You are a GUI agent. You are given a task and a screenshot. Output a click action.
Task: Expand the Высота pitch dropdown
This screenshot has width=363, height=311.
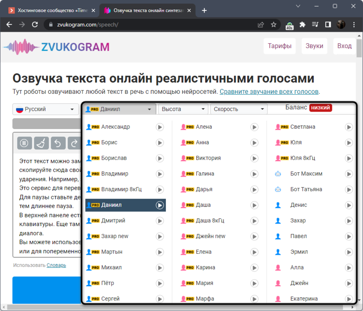click(183, 109)
